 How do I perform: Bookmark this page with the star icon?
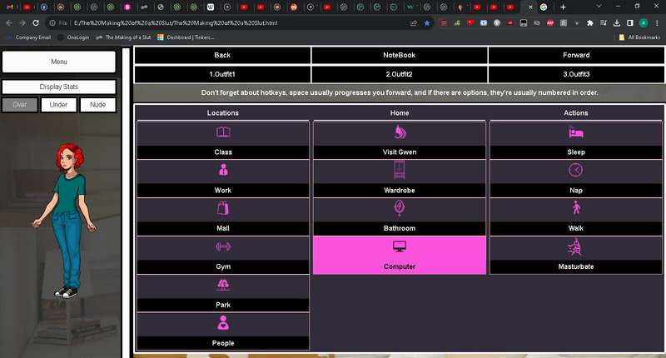point(427,23)
